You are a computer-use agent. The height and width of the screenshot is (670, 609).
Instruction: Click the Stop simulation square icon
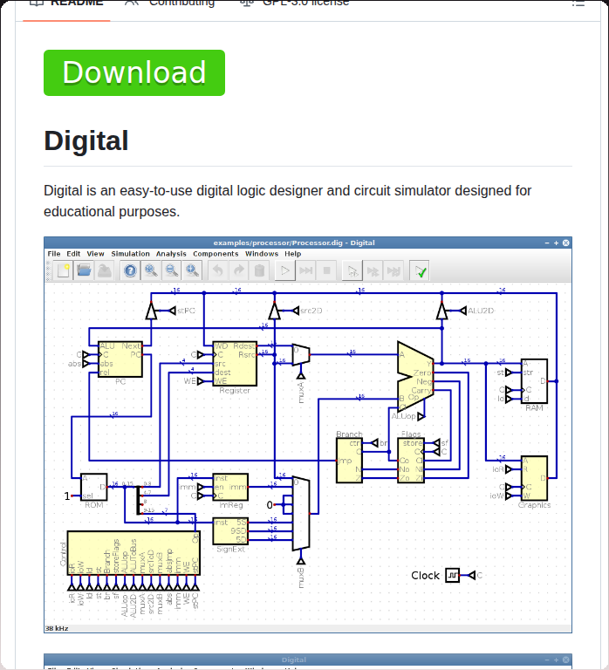[326, 270]
